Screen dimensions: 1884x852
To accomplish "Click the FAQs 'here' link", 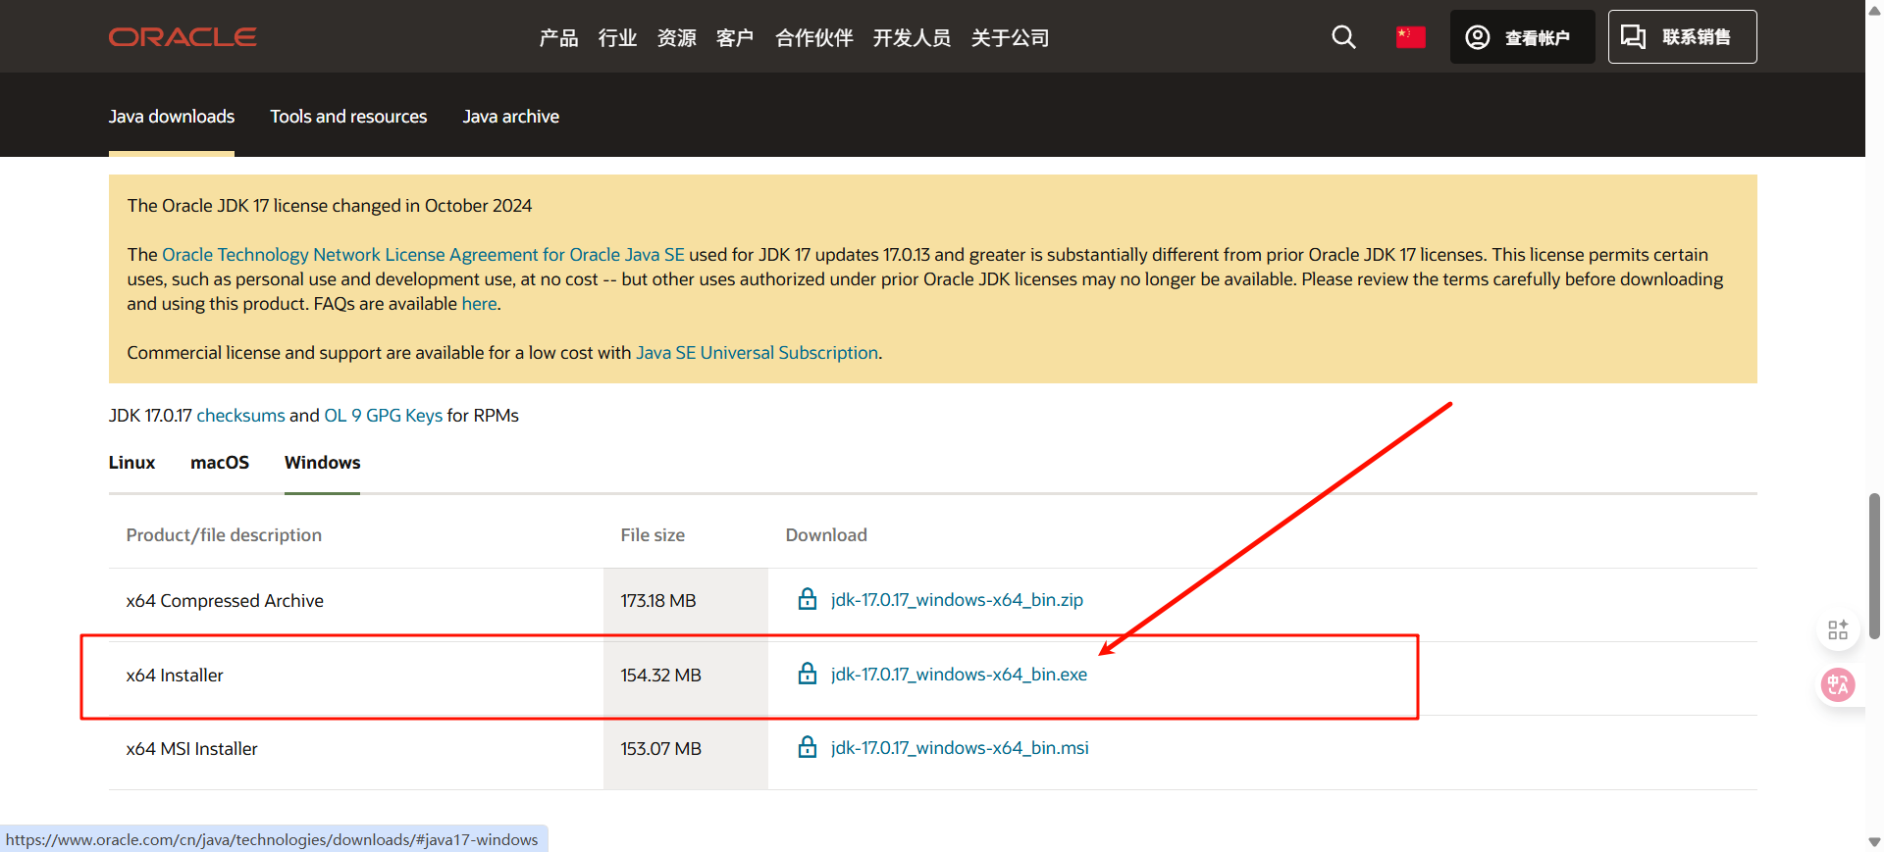I will click(x=479, y=304).
